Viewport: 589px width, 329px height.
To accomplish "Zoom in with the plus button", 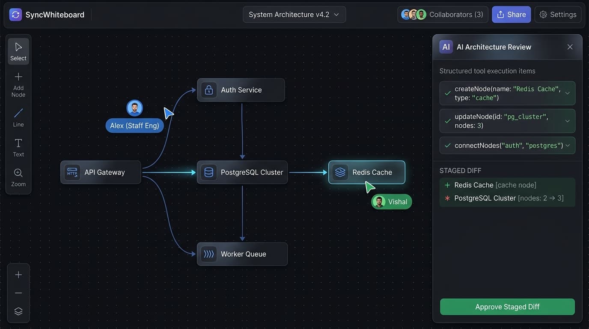I will pos(18,275).
